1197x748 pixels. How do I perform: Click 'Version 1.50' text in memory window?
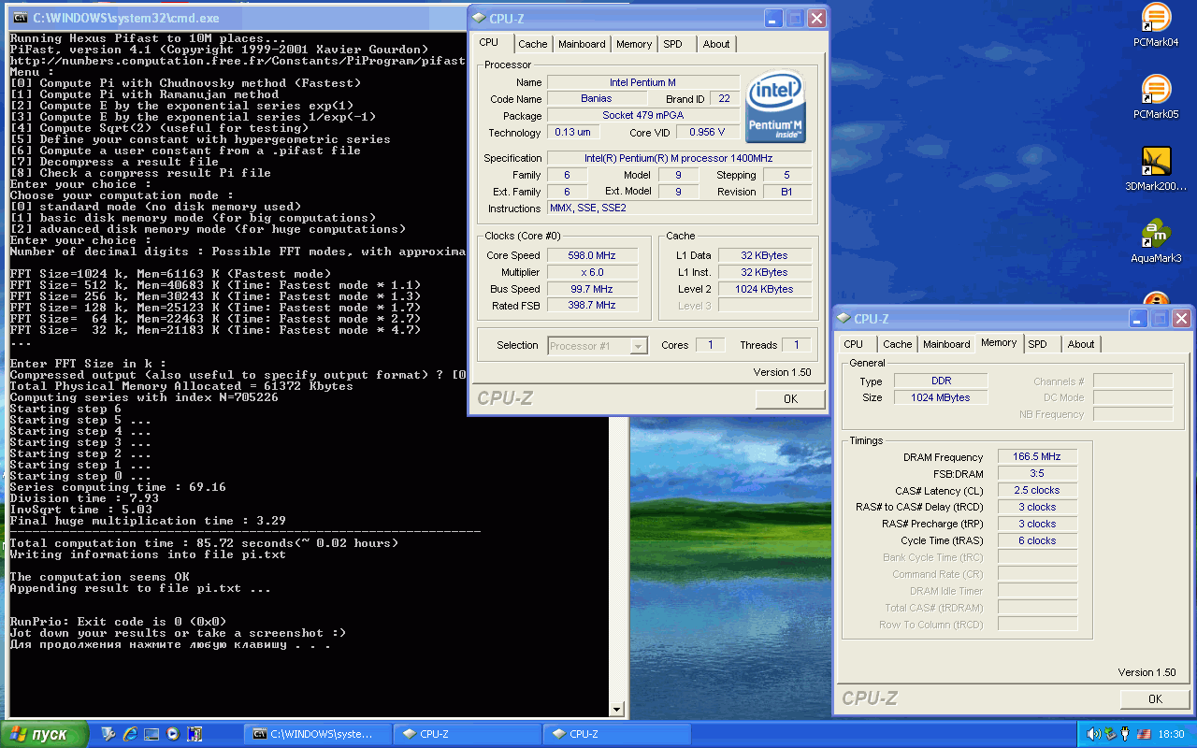(x=1147, y=672)
